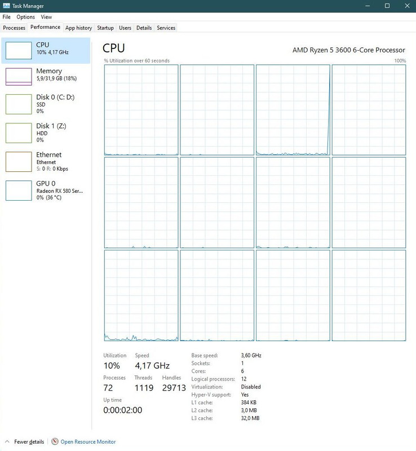This screenshot has width=416, height=451.
Task: Click the AMD Ryzen 5 3600 processor name
Action: [x=349, y=50]
